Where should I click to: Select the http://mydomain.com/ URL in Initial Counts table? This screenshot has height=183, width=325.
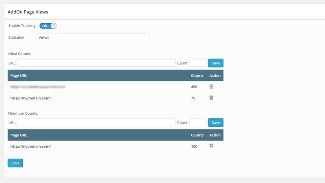pos(31,98)
